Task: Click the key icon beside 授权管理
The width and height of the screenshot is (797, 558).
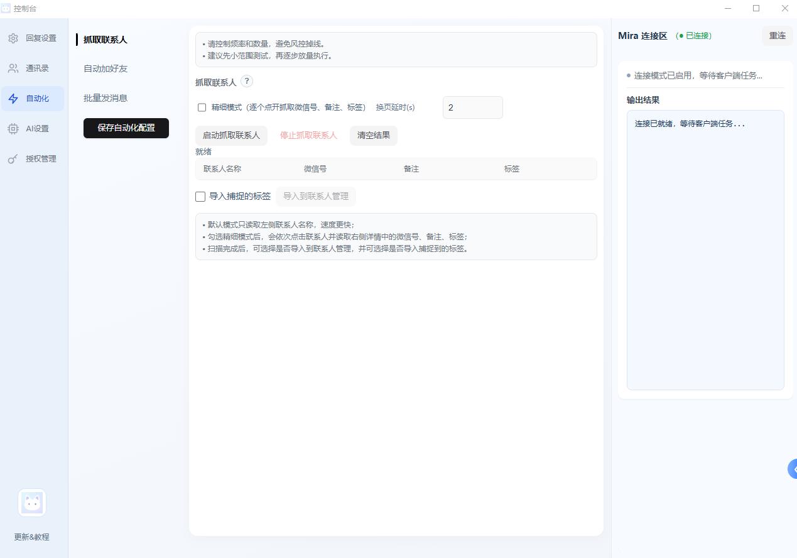Action: (13, 159)
